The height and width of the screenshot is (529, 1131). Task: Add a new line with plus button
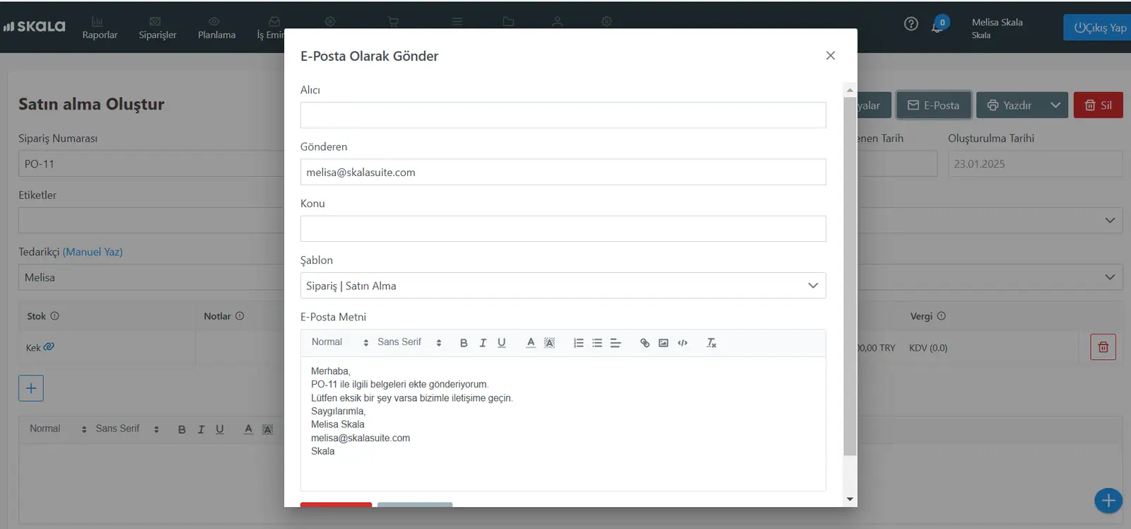(31, 388)
